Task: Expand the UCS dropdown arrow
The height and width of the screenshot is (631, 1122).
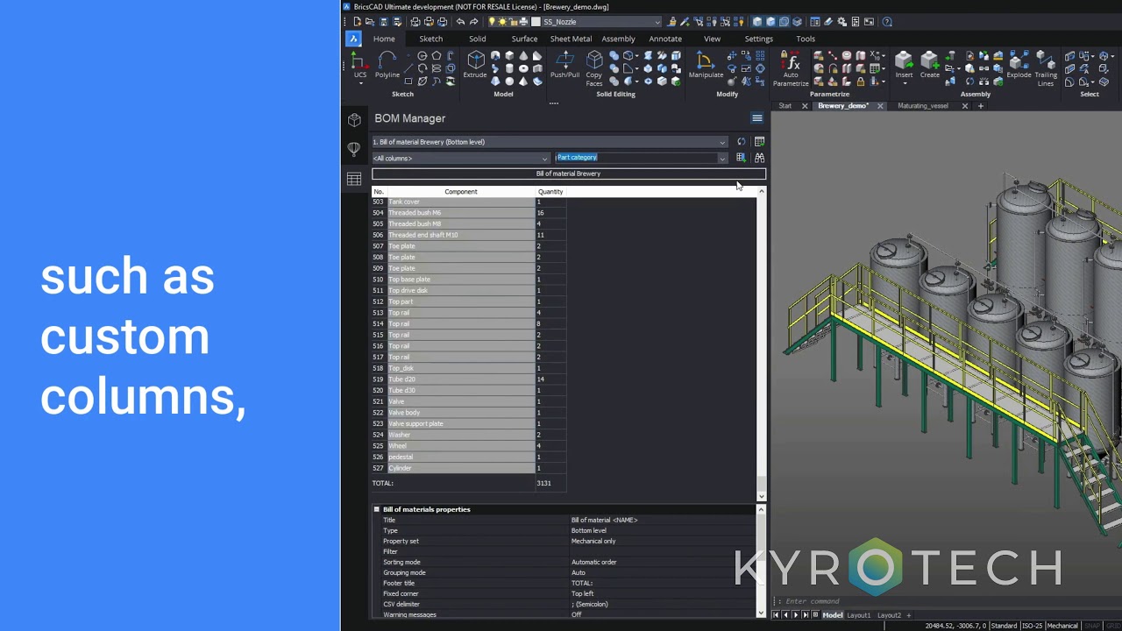Action: pos(359,84)
